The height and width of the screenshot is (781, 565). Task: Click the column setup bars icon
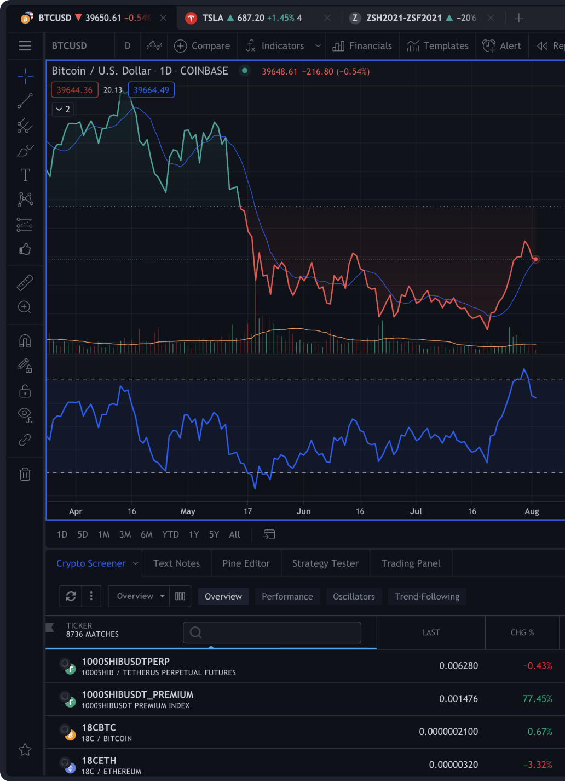(180, 596)
